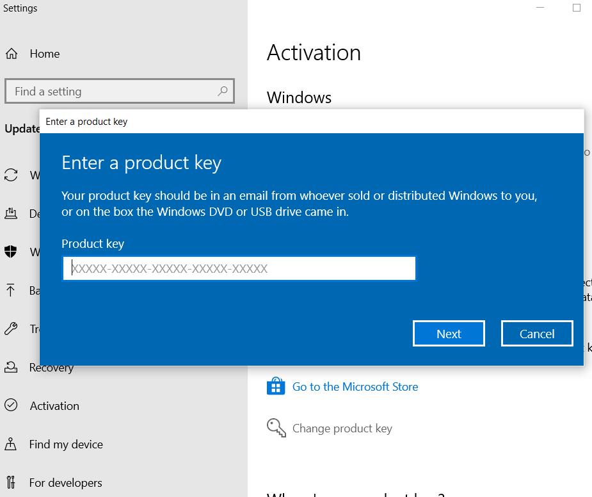Select the Troubleshoot wrench icon
Viewport: 592px width, 497px height.
(x=11, y=329)
